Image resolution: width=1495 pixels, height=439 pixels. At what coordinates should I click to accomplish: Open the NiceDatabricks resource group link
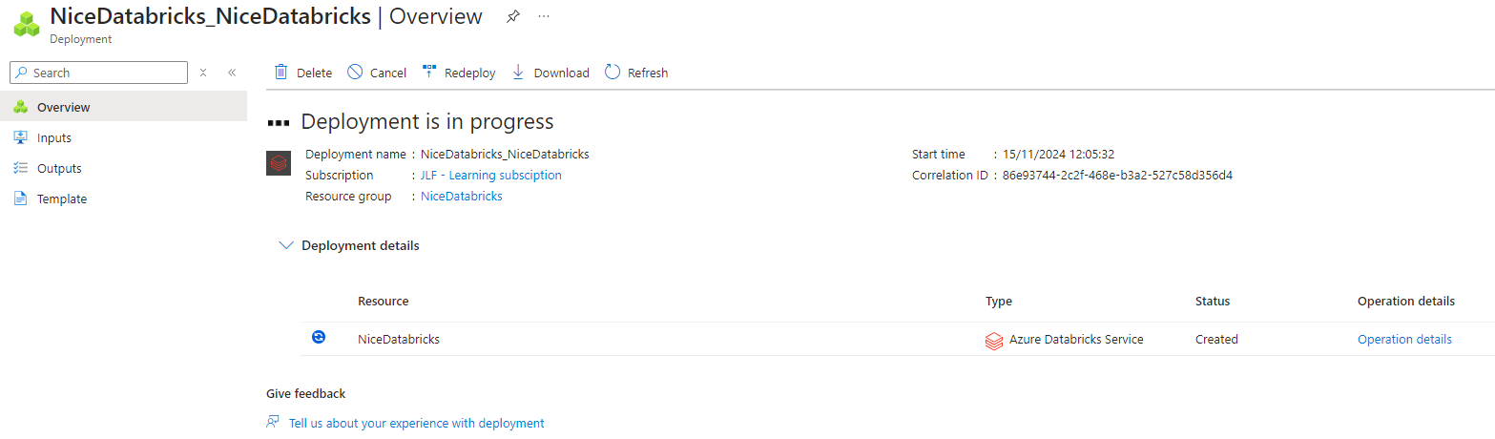[x=462, y=196]
